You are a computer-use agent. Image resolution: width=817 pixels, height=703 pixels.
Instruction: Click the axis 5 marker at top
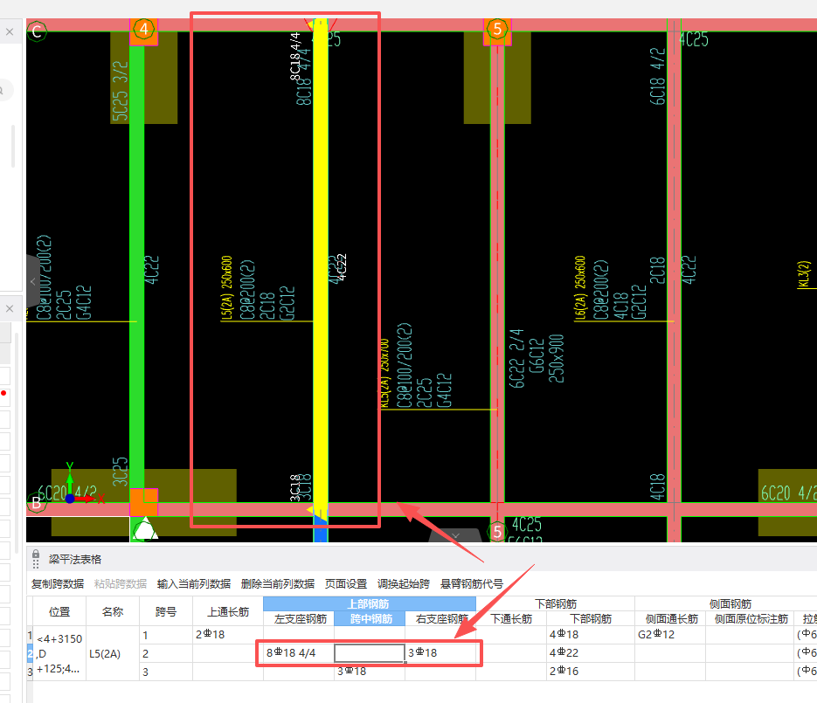coord(497,29)
